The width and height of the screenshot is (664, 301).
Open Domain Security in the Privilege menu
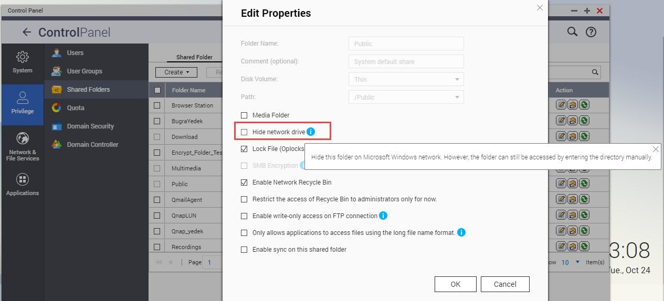coord(97,126)
